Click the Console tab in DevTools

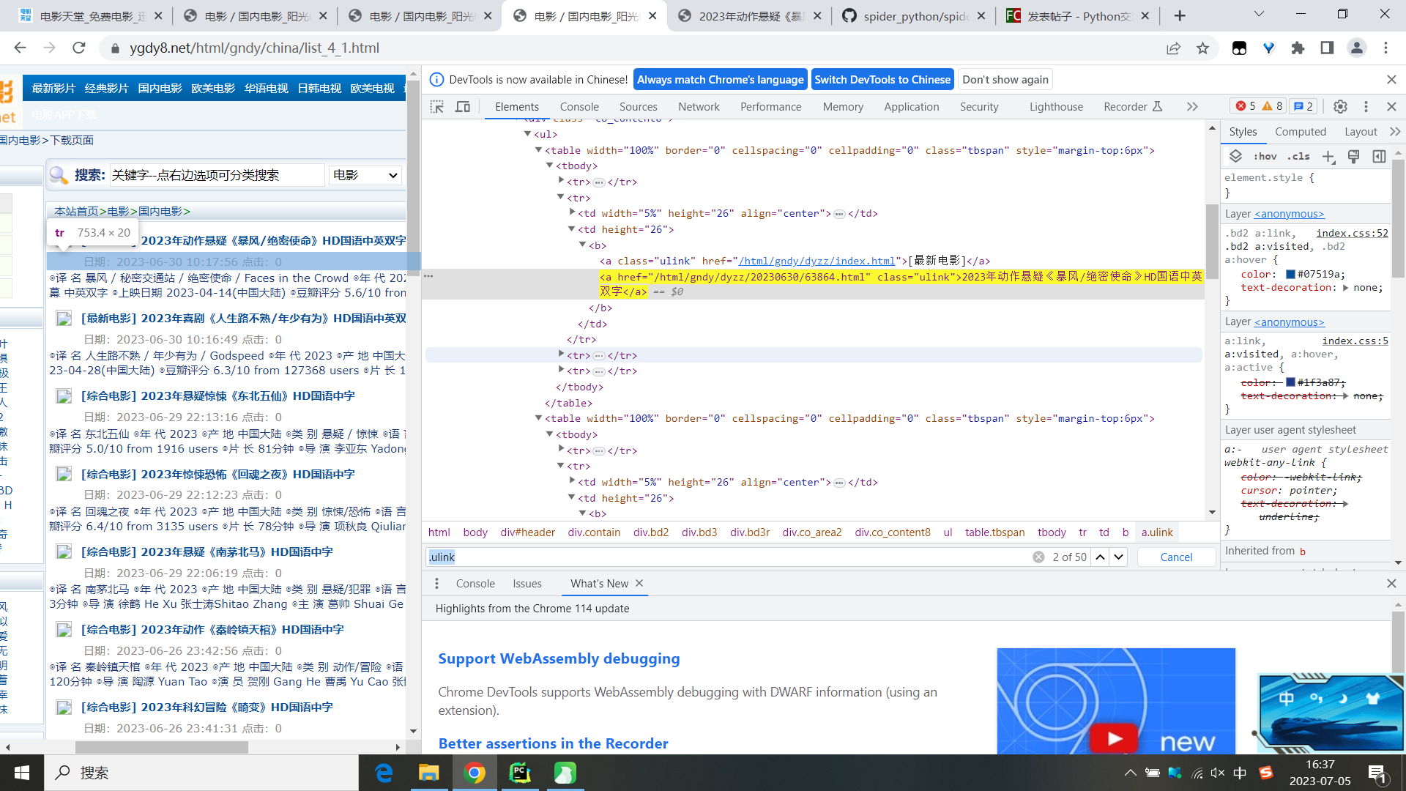click(x=579, y=106)
